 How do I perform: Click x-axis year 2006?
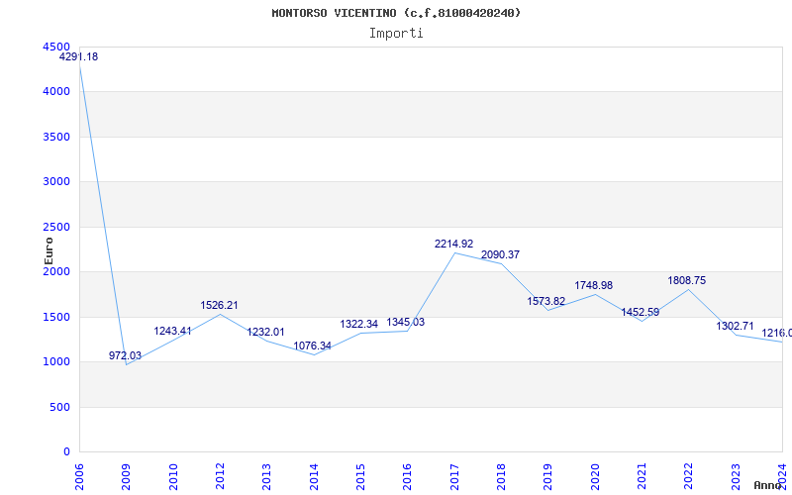coord(79,477)
